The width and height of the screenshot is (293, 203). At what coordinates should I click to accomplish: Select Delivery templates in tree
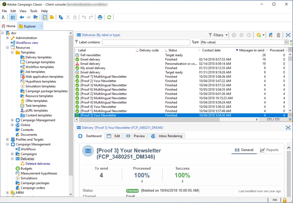tap(38, 57)
